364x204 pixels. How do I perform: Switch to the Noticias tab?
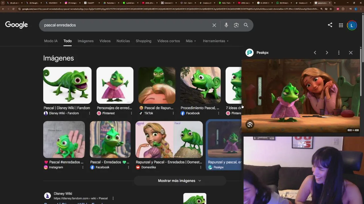tap(123, 41)
